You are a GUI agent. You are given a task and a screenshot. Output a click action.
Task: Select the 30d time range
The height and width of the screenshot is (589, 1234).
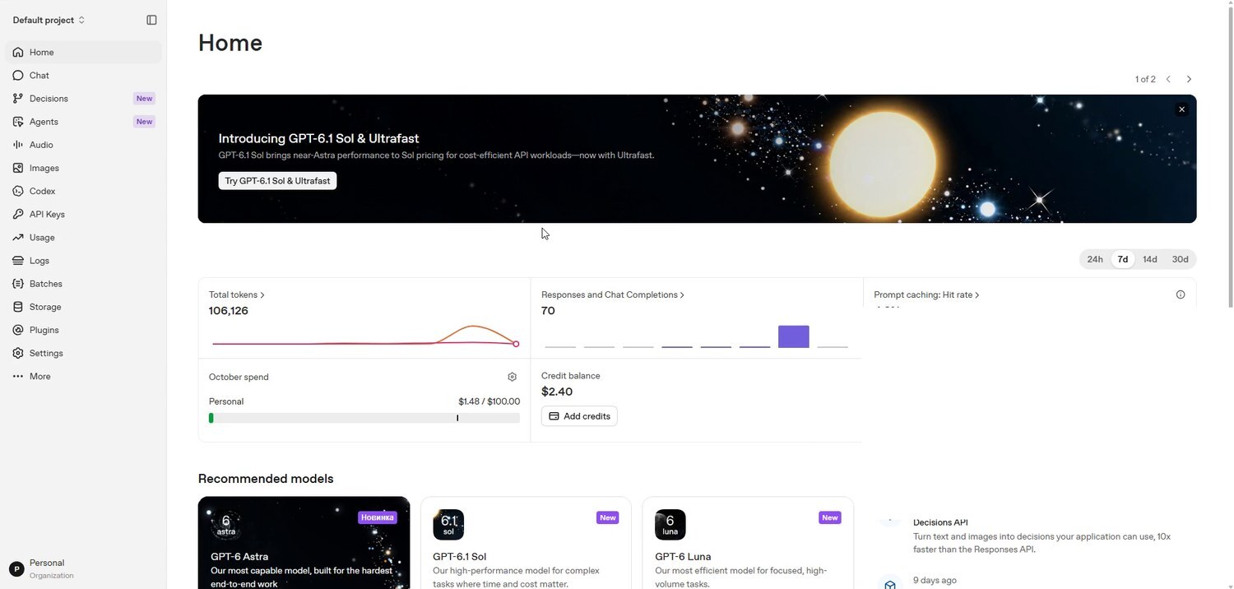(x=1180, y=259)
